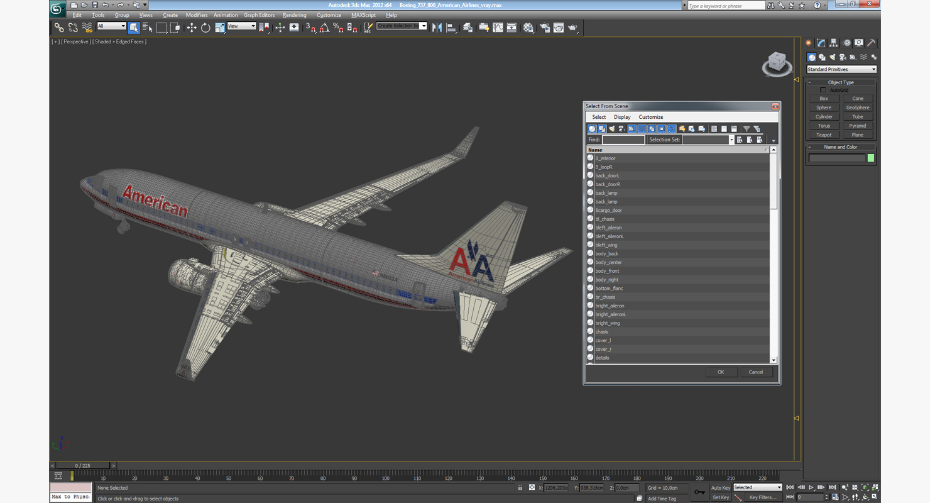Click OK in Select From Scene dialog
Screen dimensions: 930x503
coord(721,372)
